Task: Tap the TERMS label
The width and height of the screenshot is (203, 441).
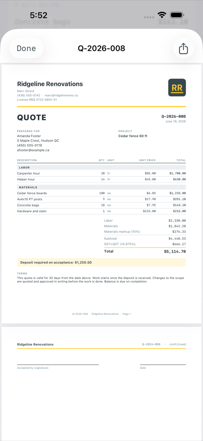Action: click(22, 273)
